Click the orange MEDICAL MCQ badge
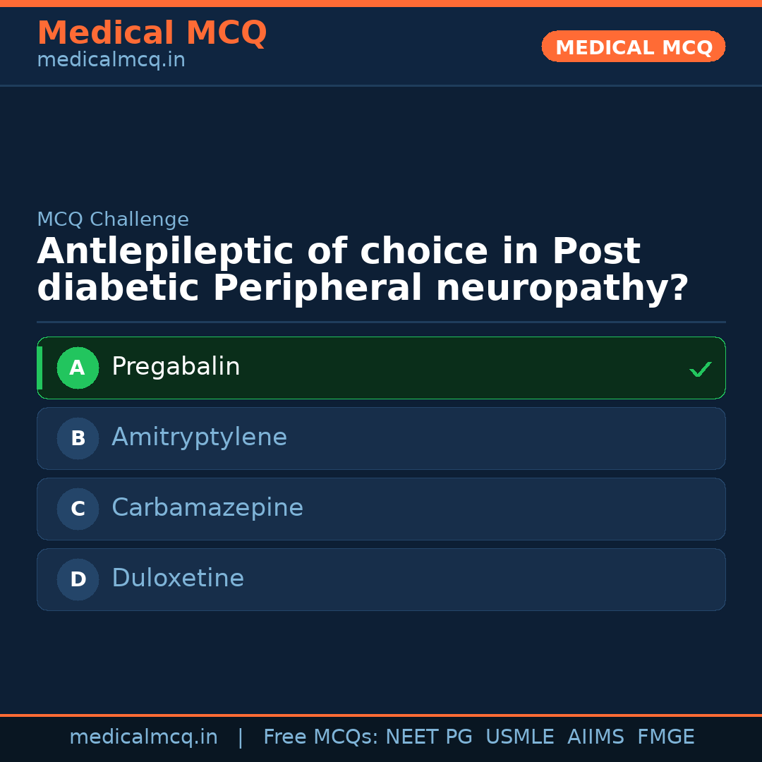The image size is (762, 762). [633, 47]
